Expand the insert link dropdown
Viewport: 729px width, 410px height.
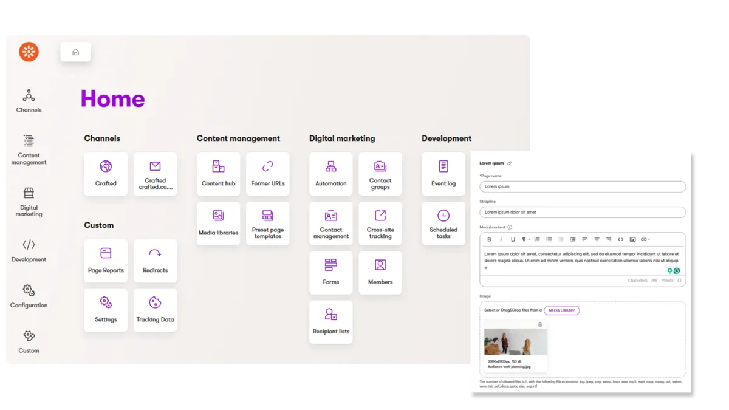(x=645, y=239)
